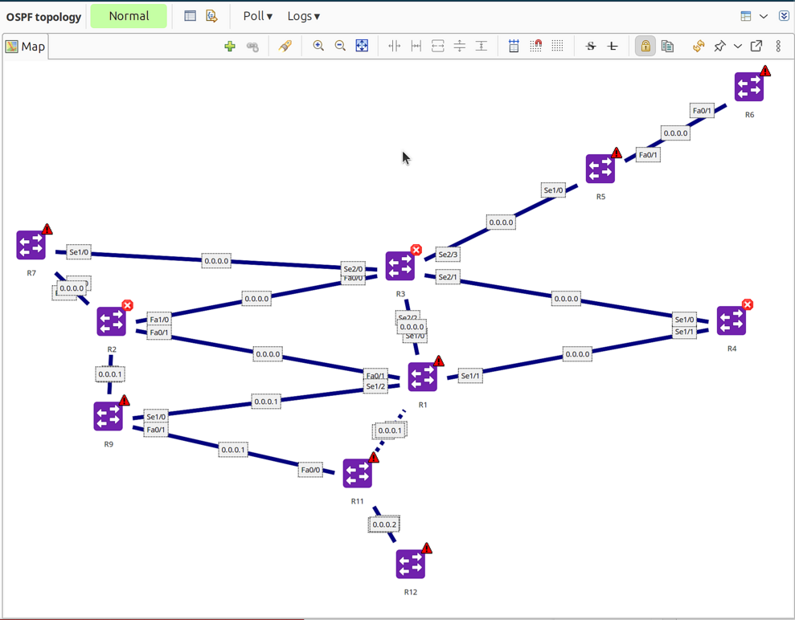Refresh the map with the orange arrows icon
This screenshot has width=795, height=620.
(698, 46)
